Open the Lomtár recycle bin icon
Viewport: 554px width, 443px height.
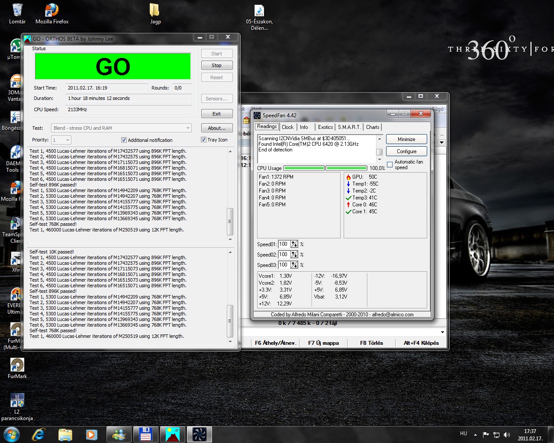[x=17, y=14]
